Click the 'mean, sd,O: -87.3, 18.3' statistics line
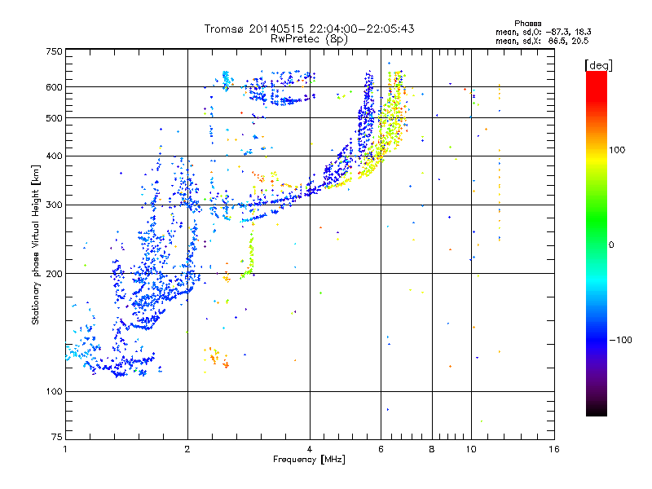 pyautogui.click(x=543, y=32)
